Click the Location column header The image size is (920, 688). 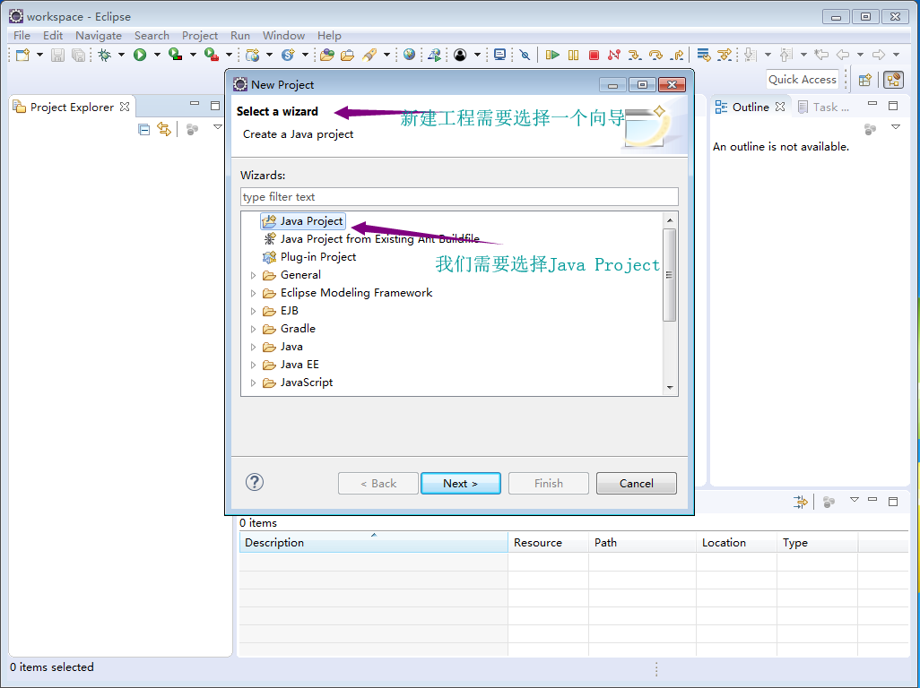click(736, 543)
